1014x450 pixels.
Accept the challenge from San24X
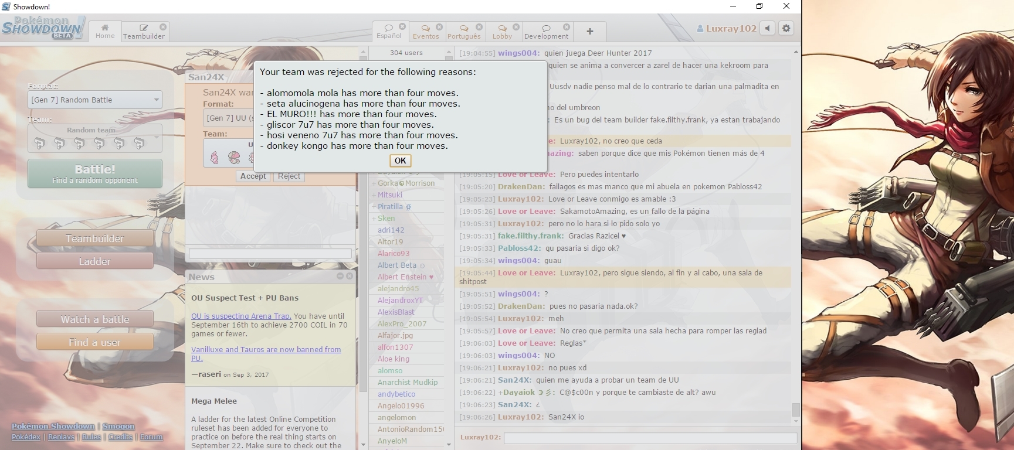[x=253, y=176]
